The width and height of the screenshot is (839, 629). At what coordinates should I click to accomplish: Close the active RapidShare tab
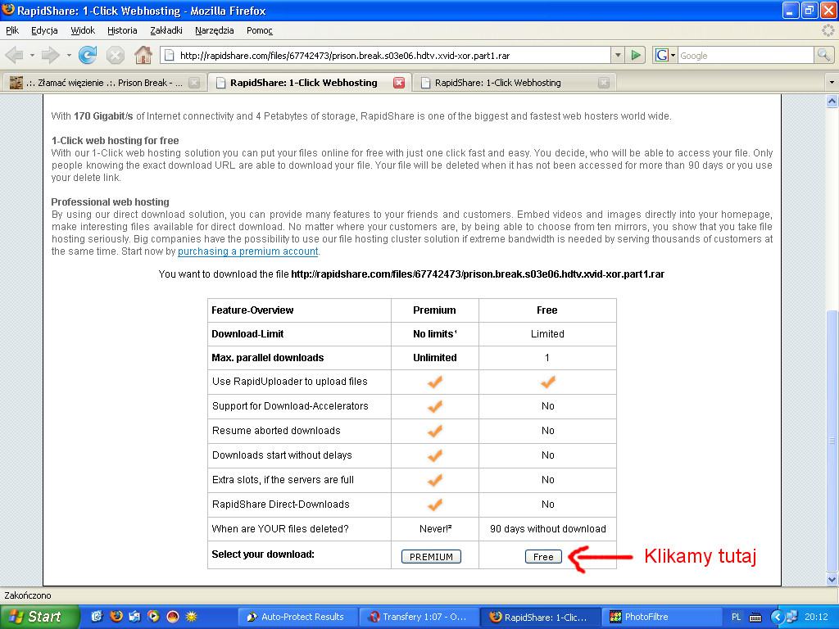(x=399, y=83)
